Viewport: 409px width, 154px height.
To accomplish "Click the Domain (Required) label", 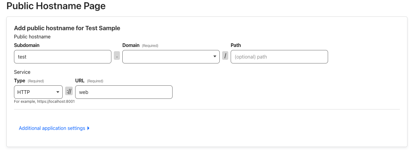I will [140, 45].
